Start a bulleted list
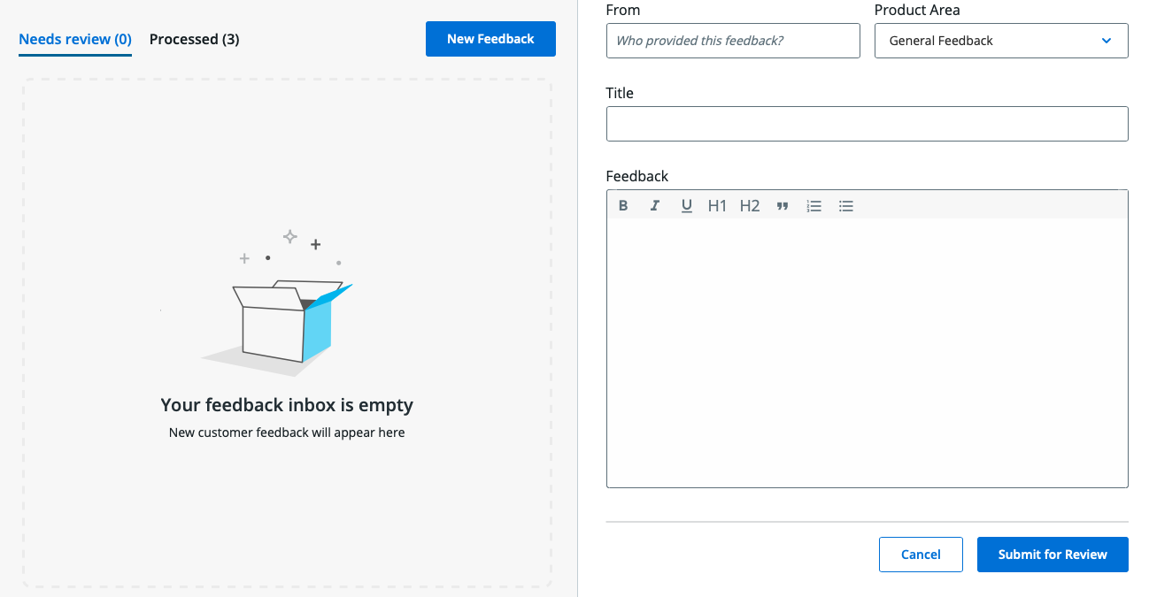 [x=846, y=205]
